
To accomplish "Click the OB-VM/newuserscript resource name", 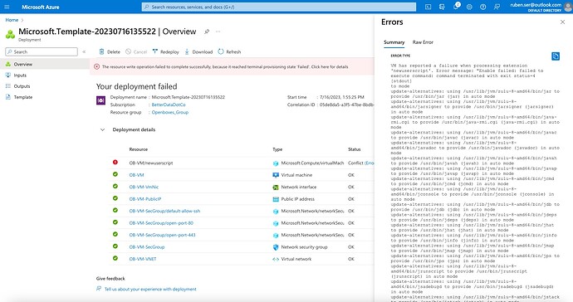I will (151, 163).
